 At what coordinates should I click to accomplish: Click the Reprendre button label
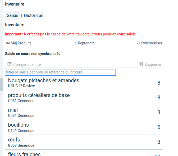click(x=86, y=43)
